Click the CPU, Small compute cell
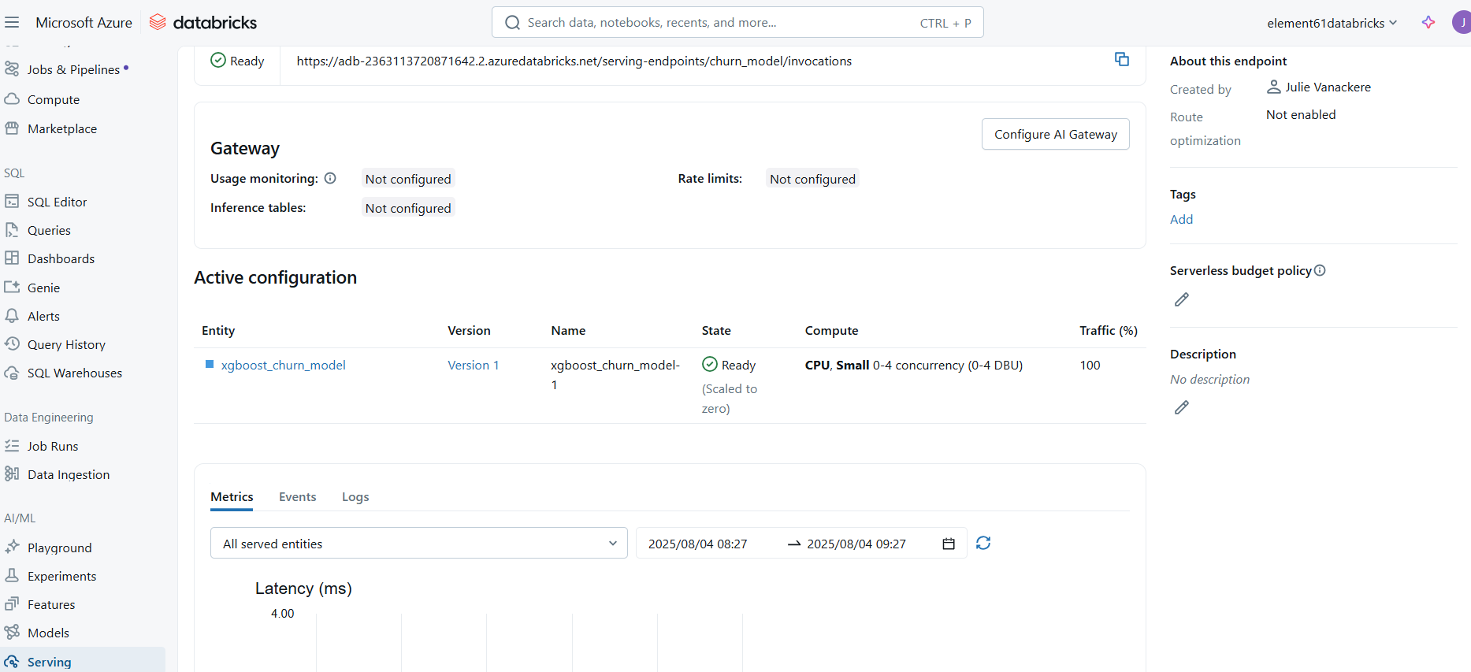This screenshot has width=1471, height=672. pyautogui.click(x=914, y=365)
